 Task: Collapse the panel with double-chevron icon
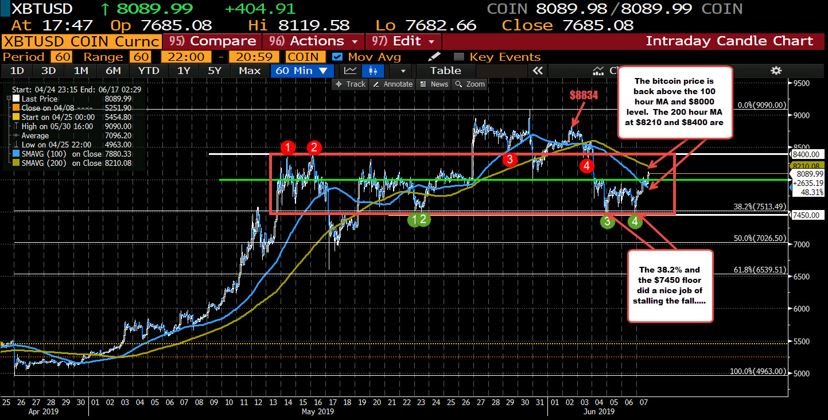(538, 71)
